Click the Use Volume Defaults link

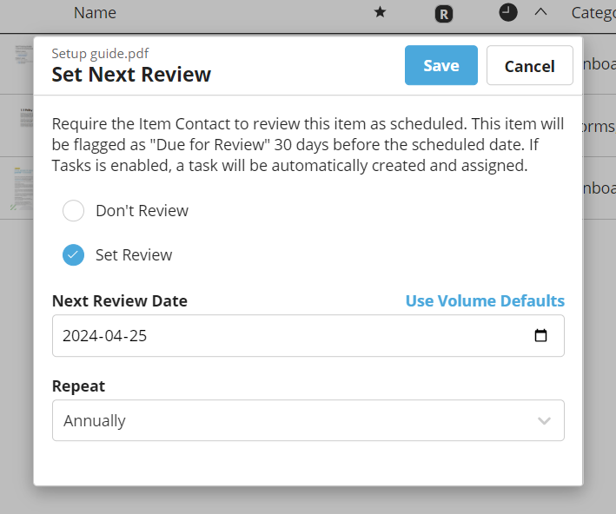point(485,301)
